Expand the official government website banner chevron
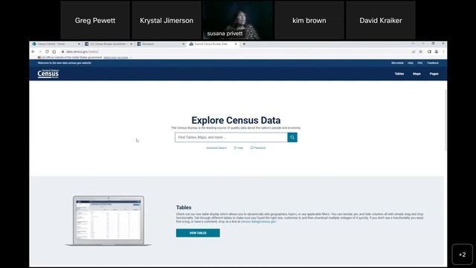The width and height of the screenshot is (476, 268). point(131,57)
